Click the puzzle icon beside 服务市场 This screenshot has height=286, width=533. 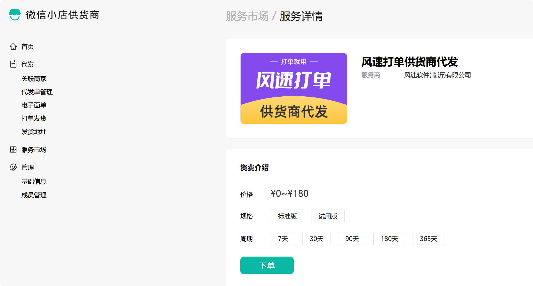pyautogui.click(x=13, y=150)
